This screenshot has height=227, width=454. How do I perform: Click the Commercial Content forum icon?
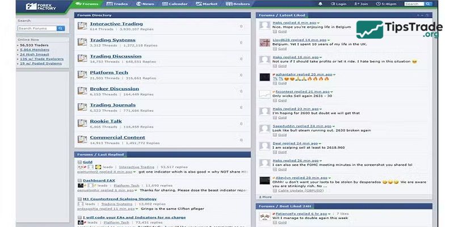(82, 139)
